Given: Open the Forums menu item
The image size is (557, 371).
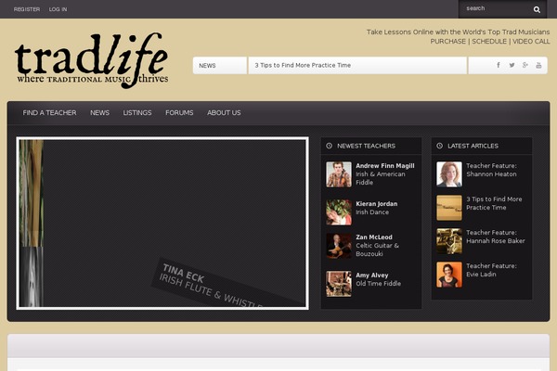Looking at the screenshot, I should [x=179, y=113].
